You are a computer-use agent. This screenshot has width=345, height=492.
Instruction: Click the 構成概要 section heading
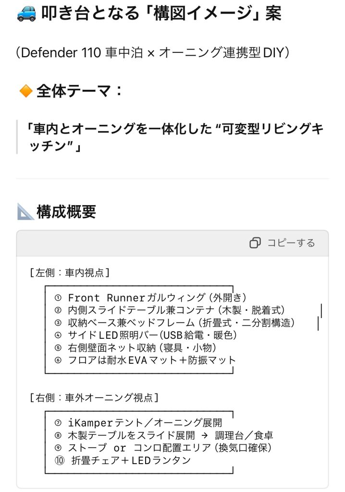(x=66, y=211)
